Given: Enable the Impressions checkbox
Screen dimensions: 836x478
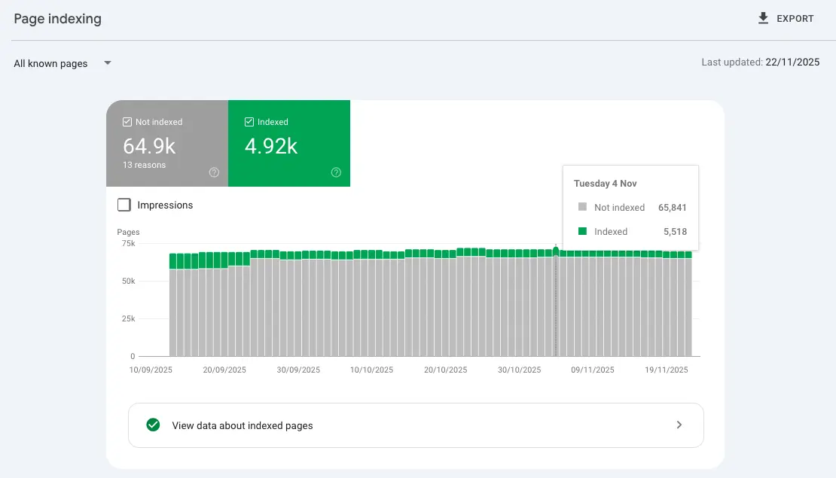Looking at the screenshot, I should (x=124, y=204).
